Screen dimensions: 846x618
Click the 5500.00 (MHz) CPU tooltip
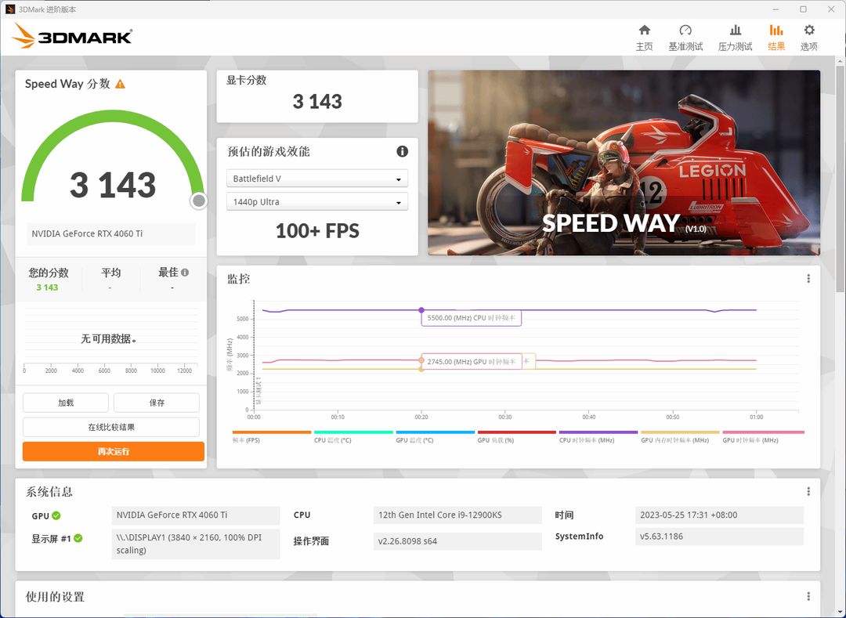(x=471, y=318)
